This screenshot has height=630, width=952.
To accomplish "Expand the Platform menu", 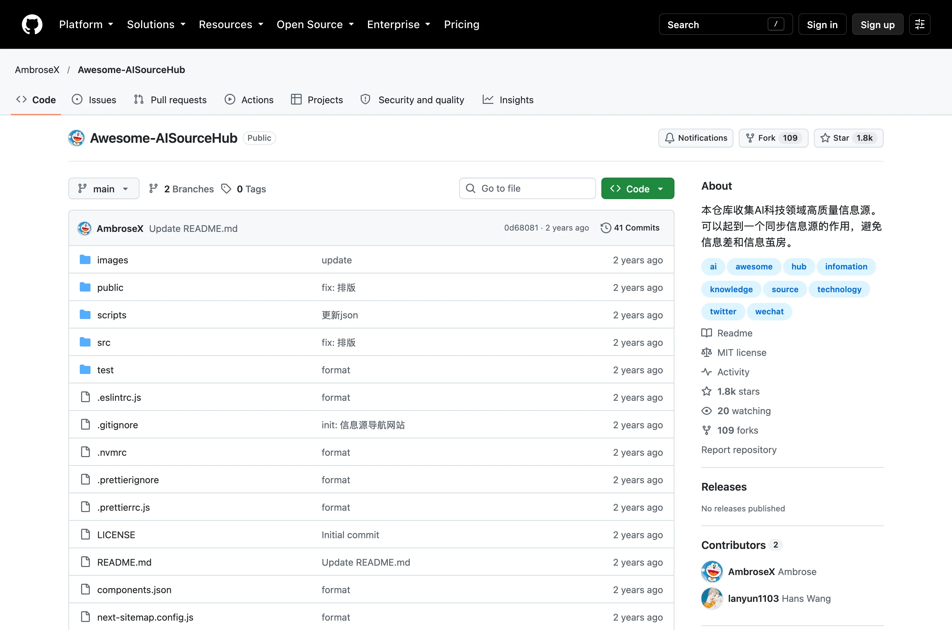I will coord(86,24).
